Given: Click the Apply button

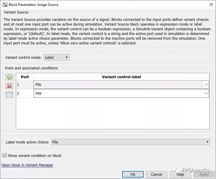Looking at the screenshot, I should coord(204,174).
